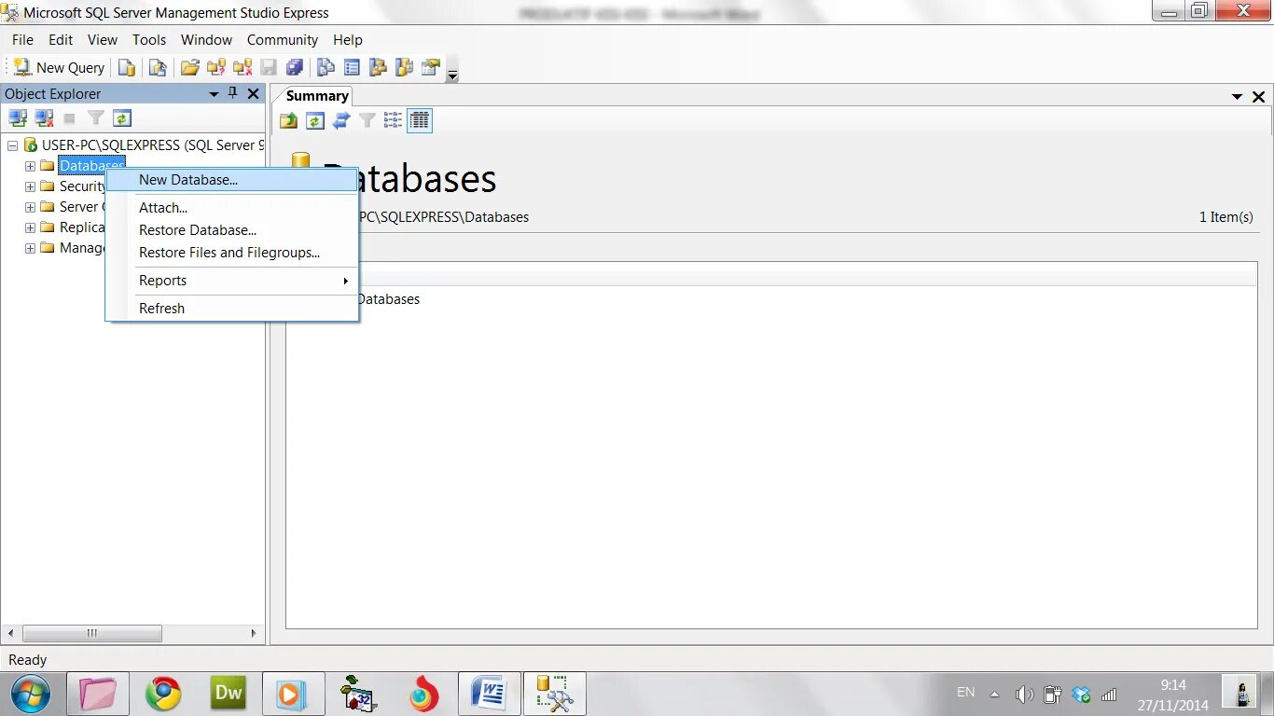1274x716 pixels.
Task: Click Object Explorer horizontal scrollbar thumb
Action: (91, 633)
